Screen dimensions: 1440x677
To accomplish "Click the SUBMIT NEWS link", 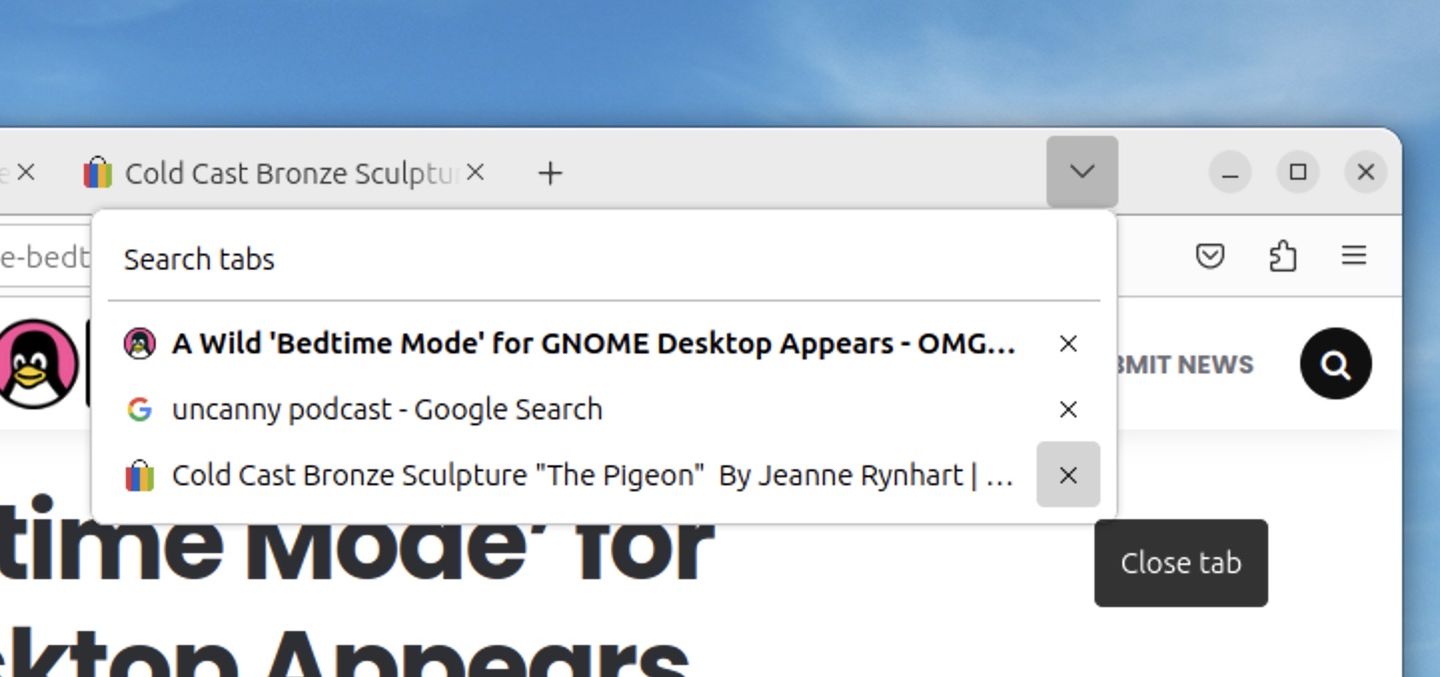I will point(1188,363).
